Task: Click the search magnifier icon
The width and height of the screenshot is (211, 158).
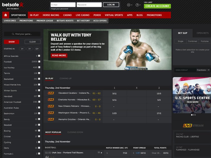Action: [x=13, y=34]
